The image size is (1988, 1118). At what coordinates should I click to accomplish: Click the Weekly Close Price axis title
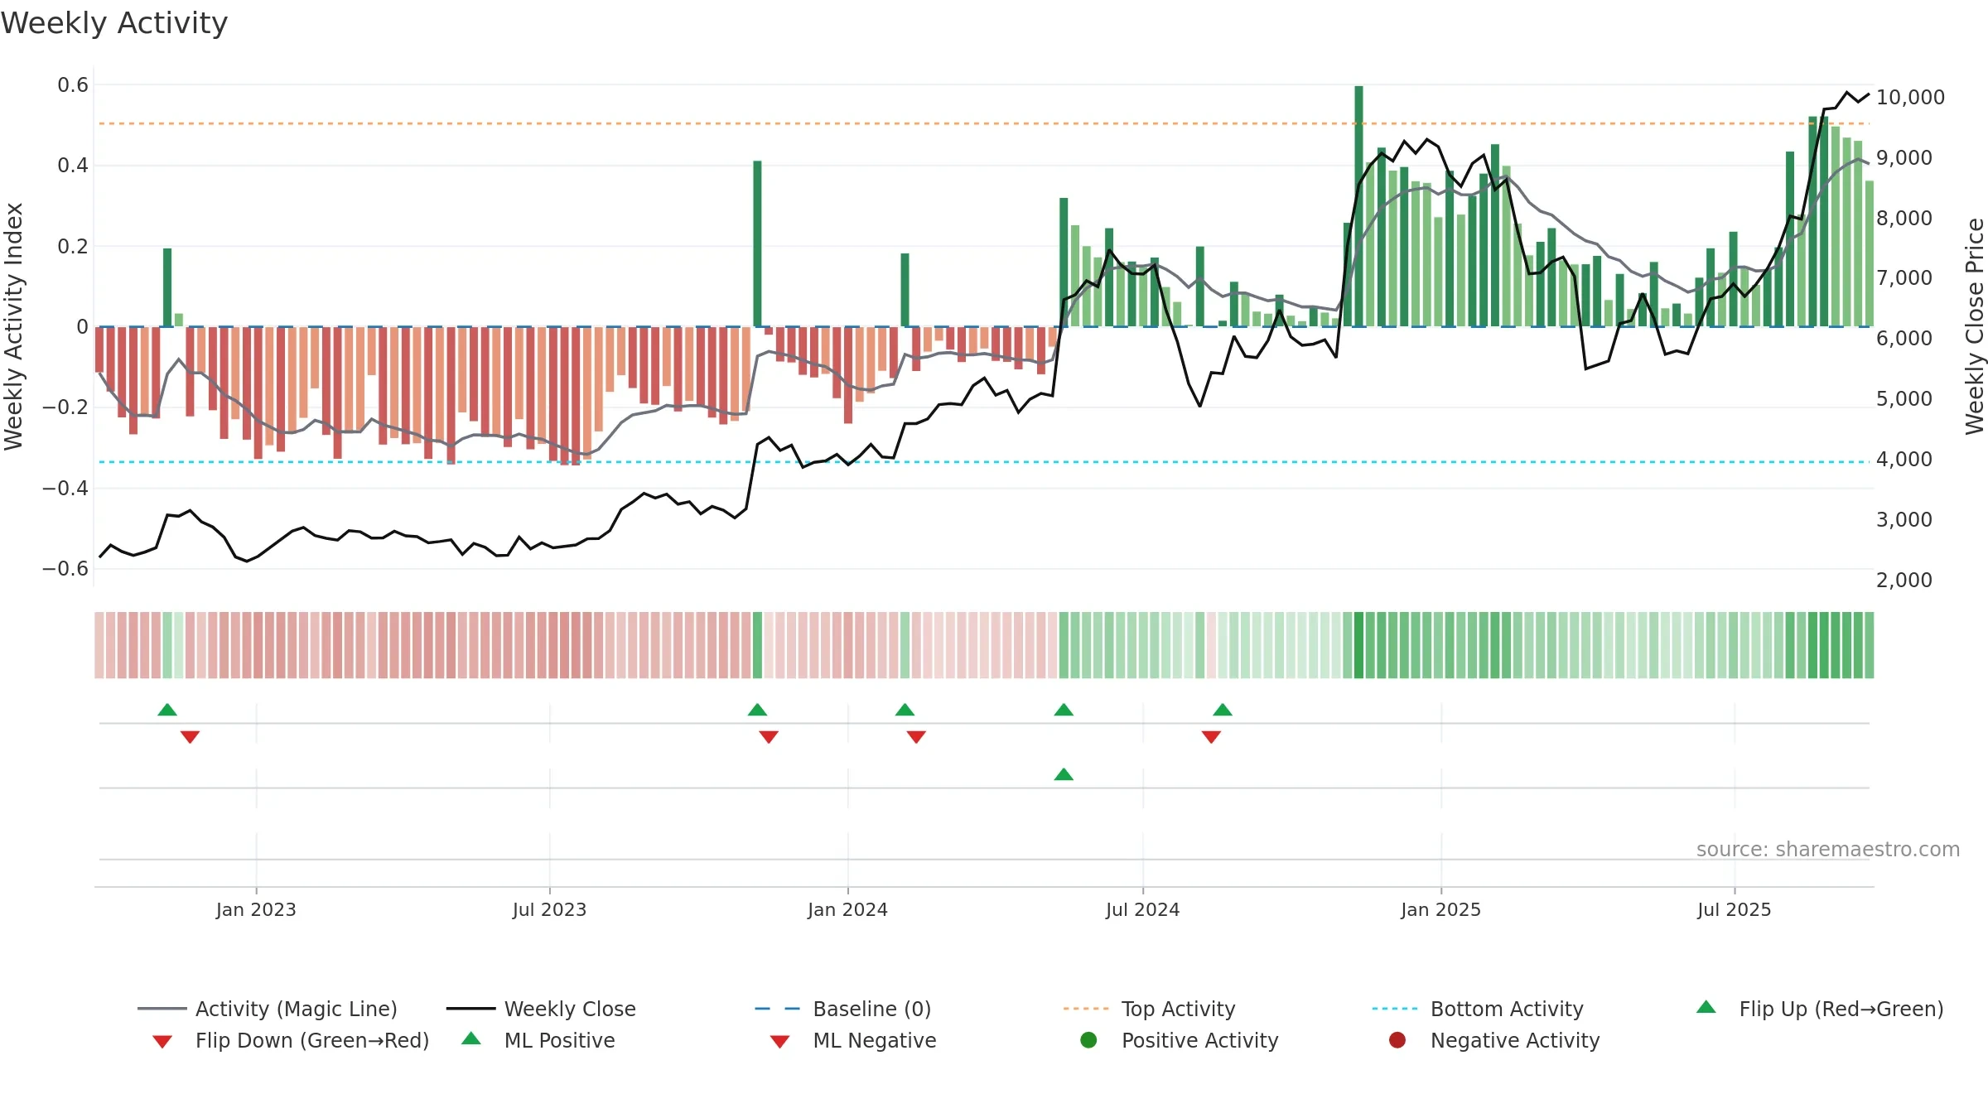(1975, 326)
